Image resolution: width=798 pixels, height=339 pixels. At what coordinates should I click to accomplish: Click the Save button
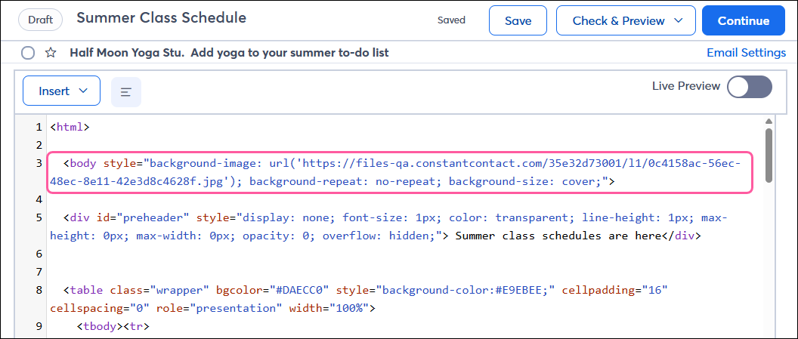pyautogui.click(x=518, y=20)
